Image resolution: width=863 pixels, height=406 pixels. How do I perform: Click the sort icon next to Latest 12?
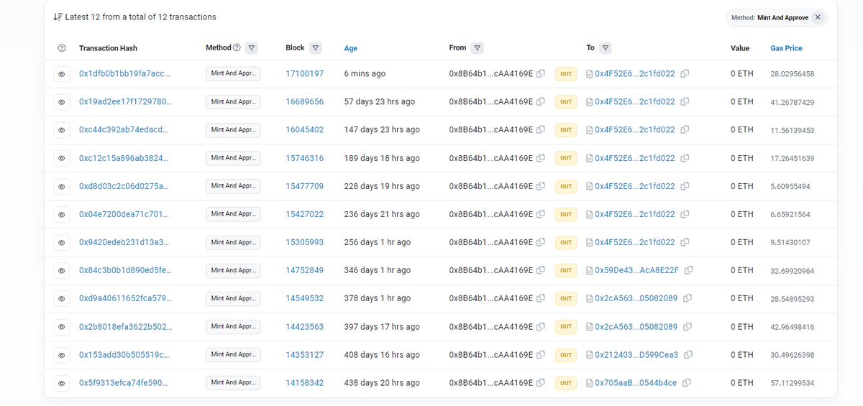pos(58,17)
